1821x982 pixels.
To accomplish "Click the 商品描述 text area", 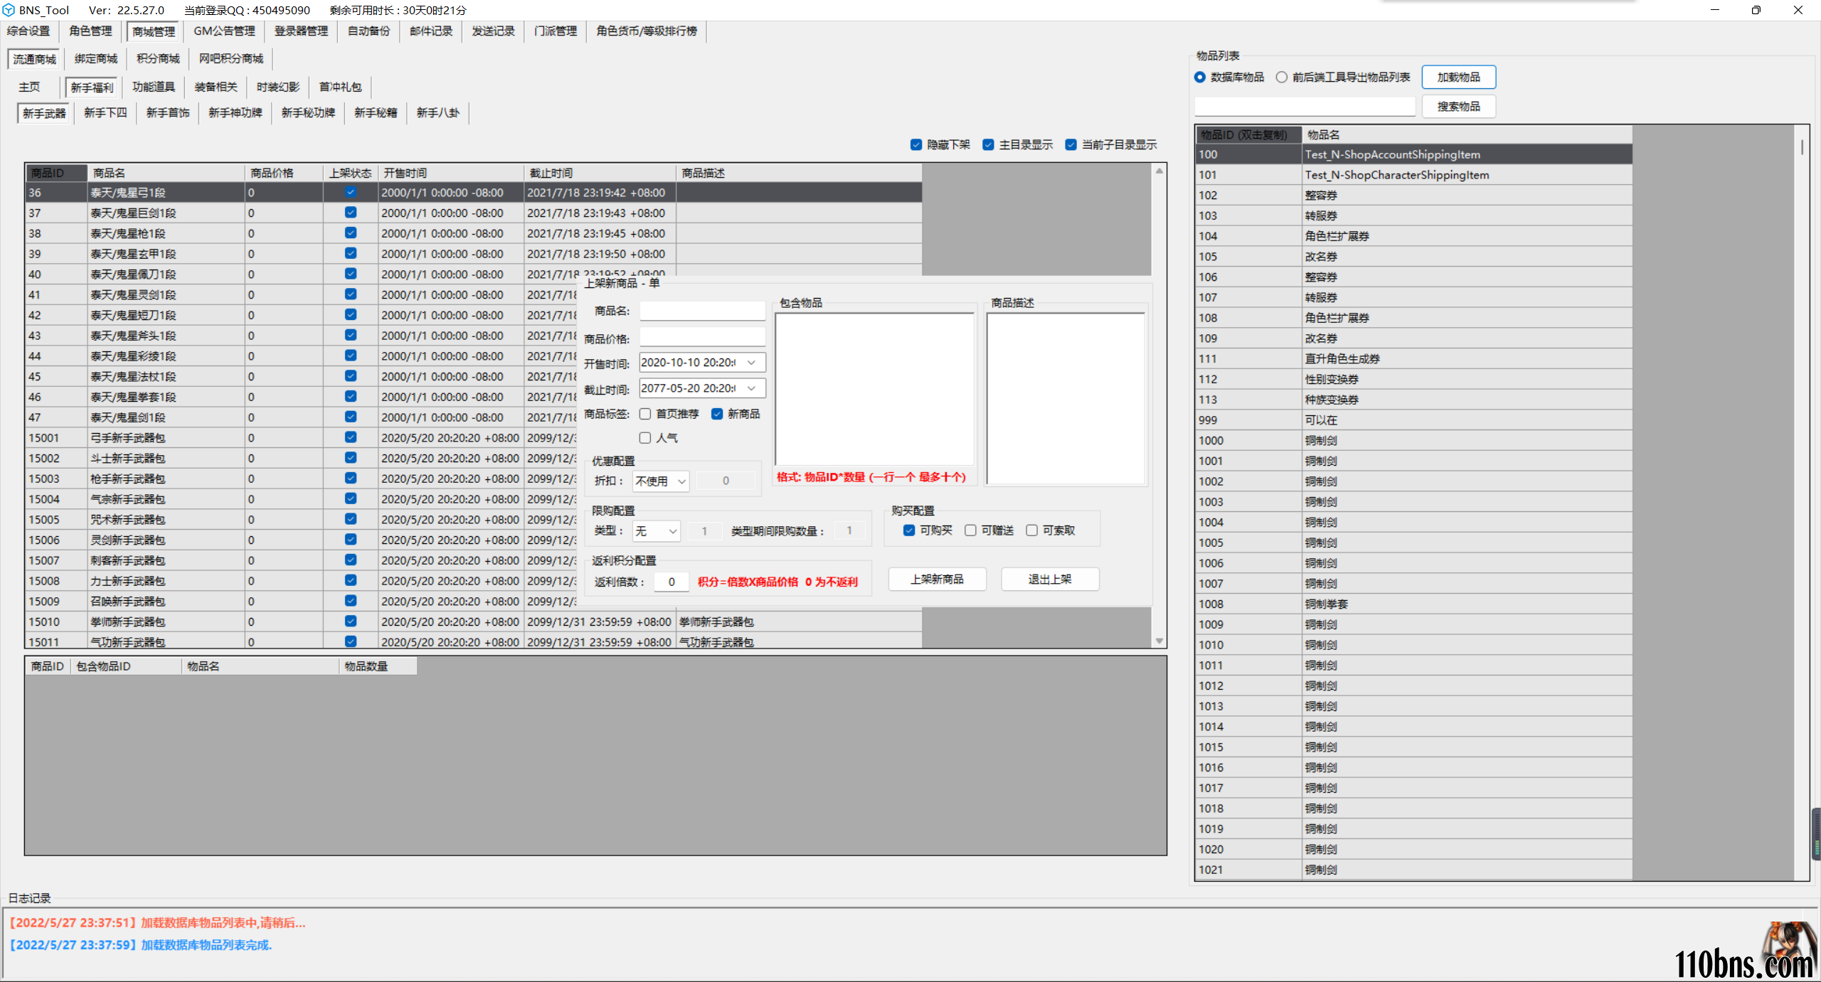I will point(1066,398).
